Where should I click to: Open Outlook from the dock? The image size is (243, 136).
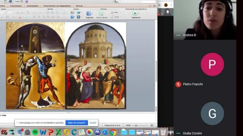(66, 132)
